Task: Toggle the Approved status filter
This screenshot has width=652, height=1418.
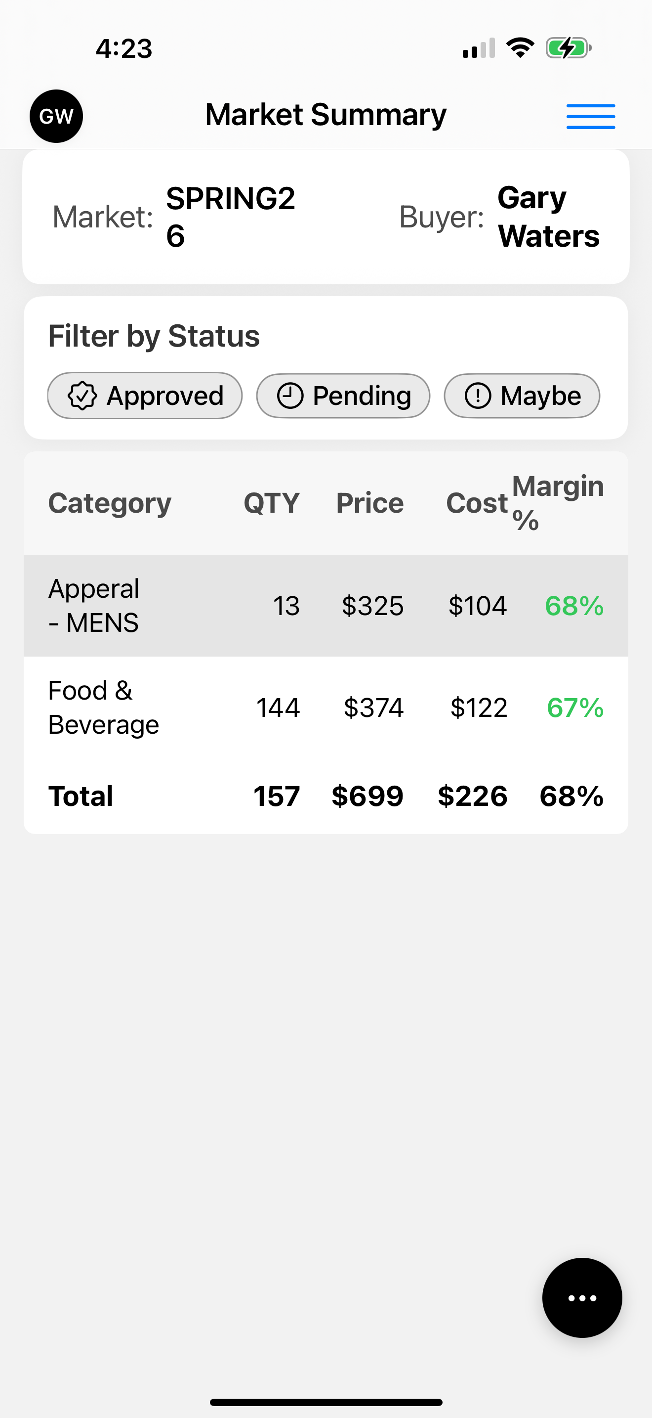Action: tap(145, 396)
